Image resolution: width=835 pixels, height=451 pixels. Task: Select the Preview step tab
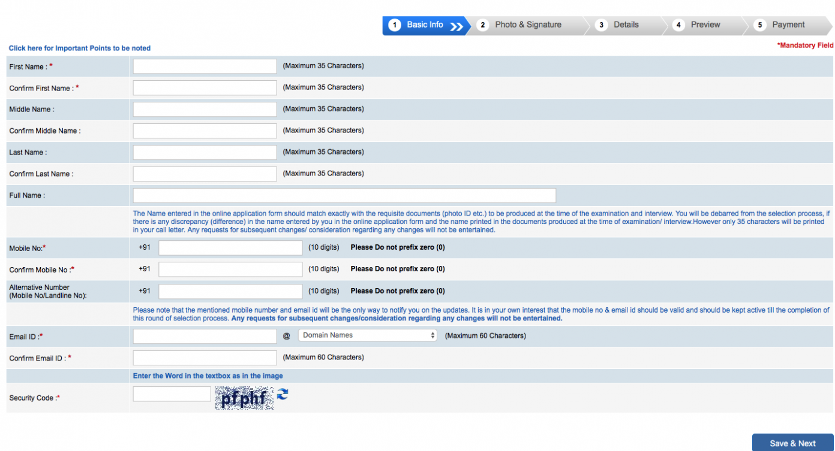(x=705, y=25)
